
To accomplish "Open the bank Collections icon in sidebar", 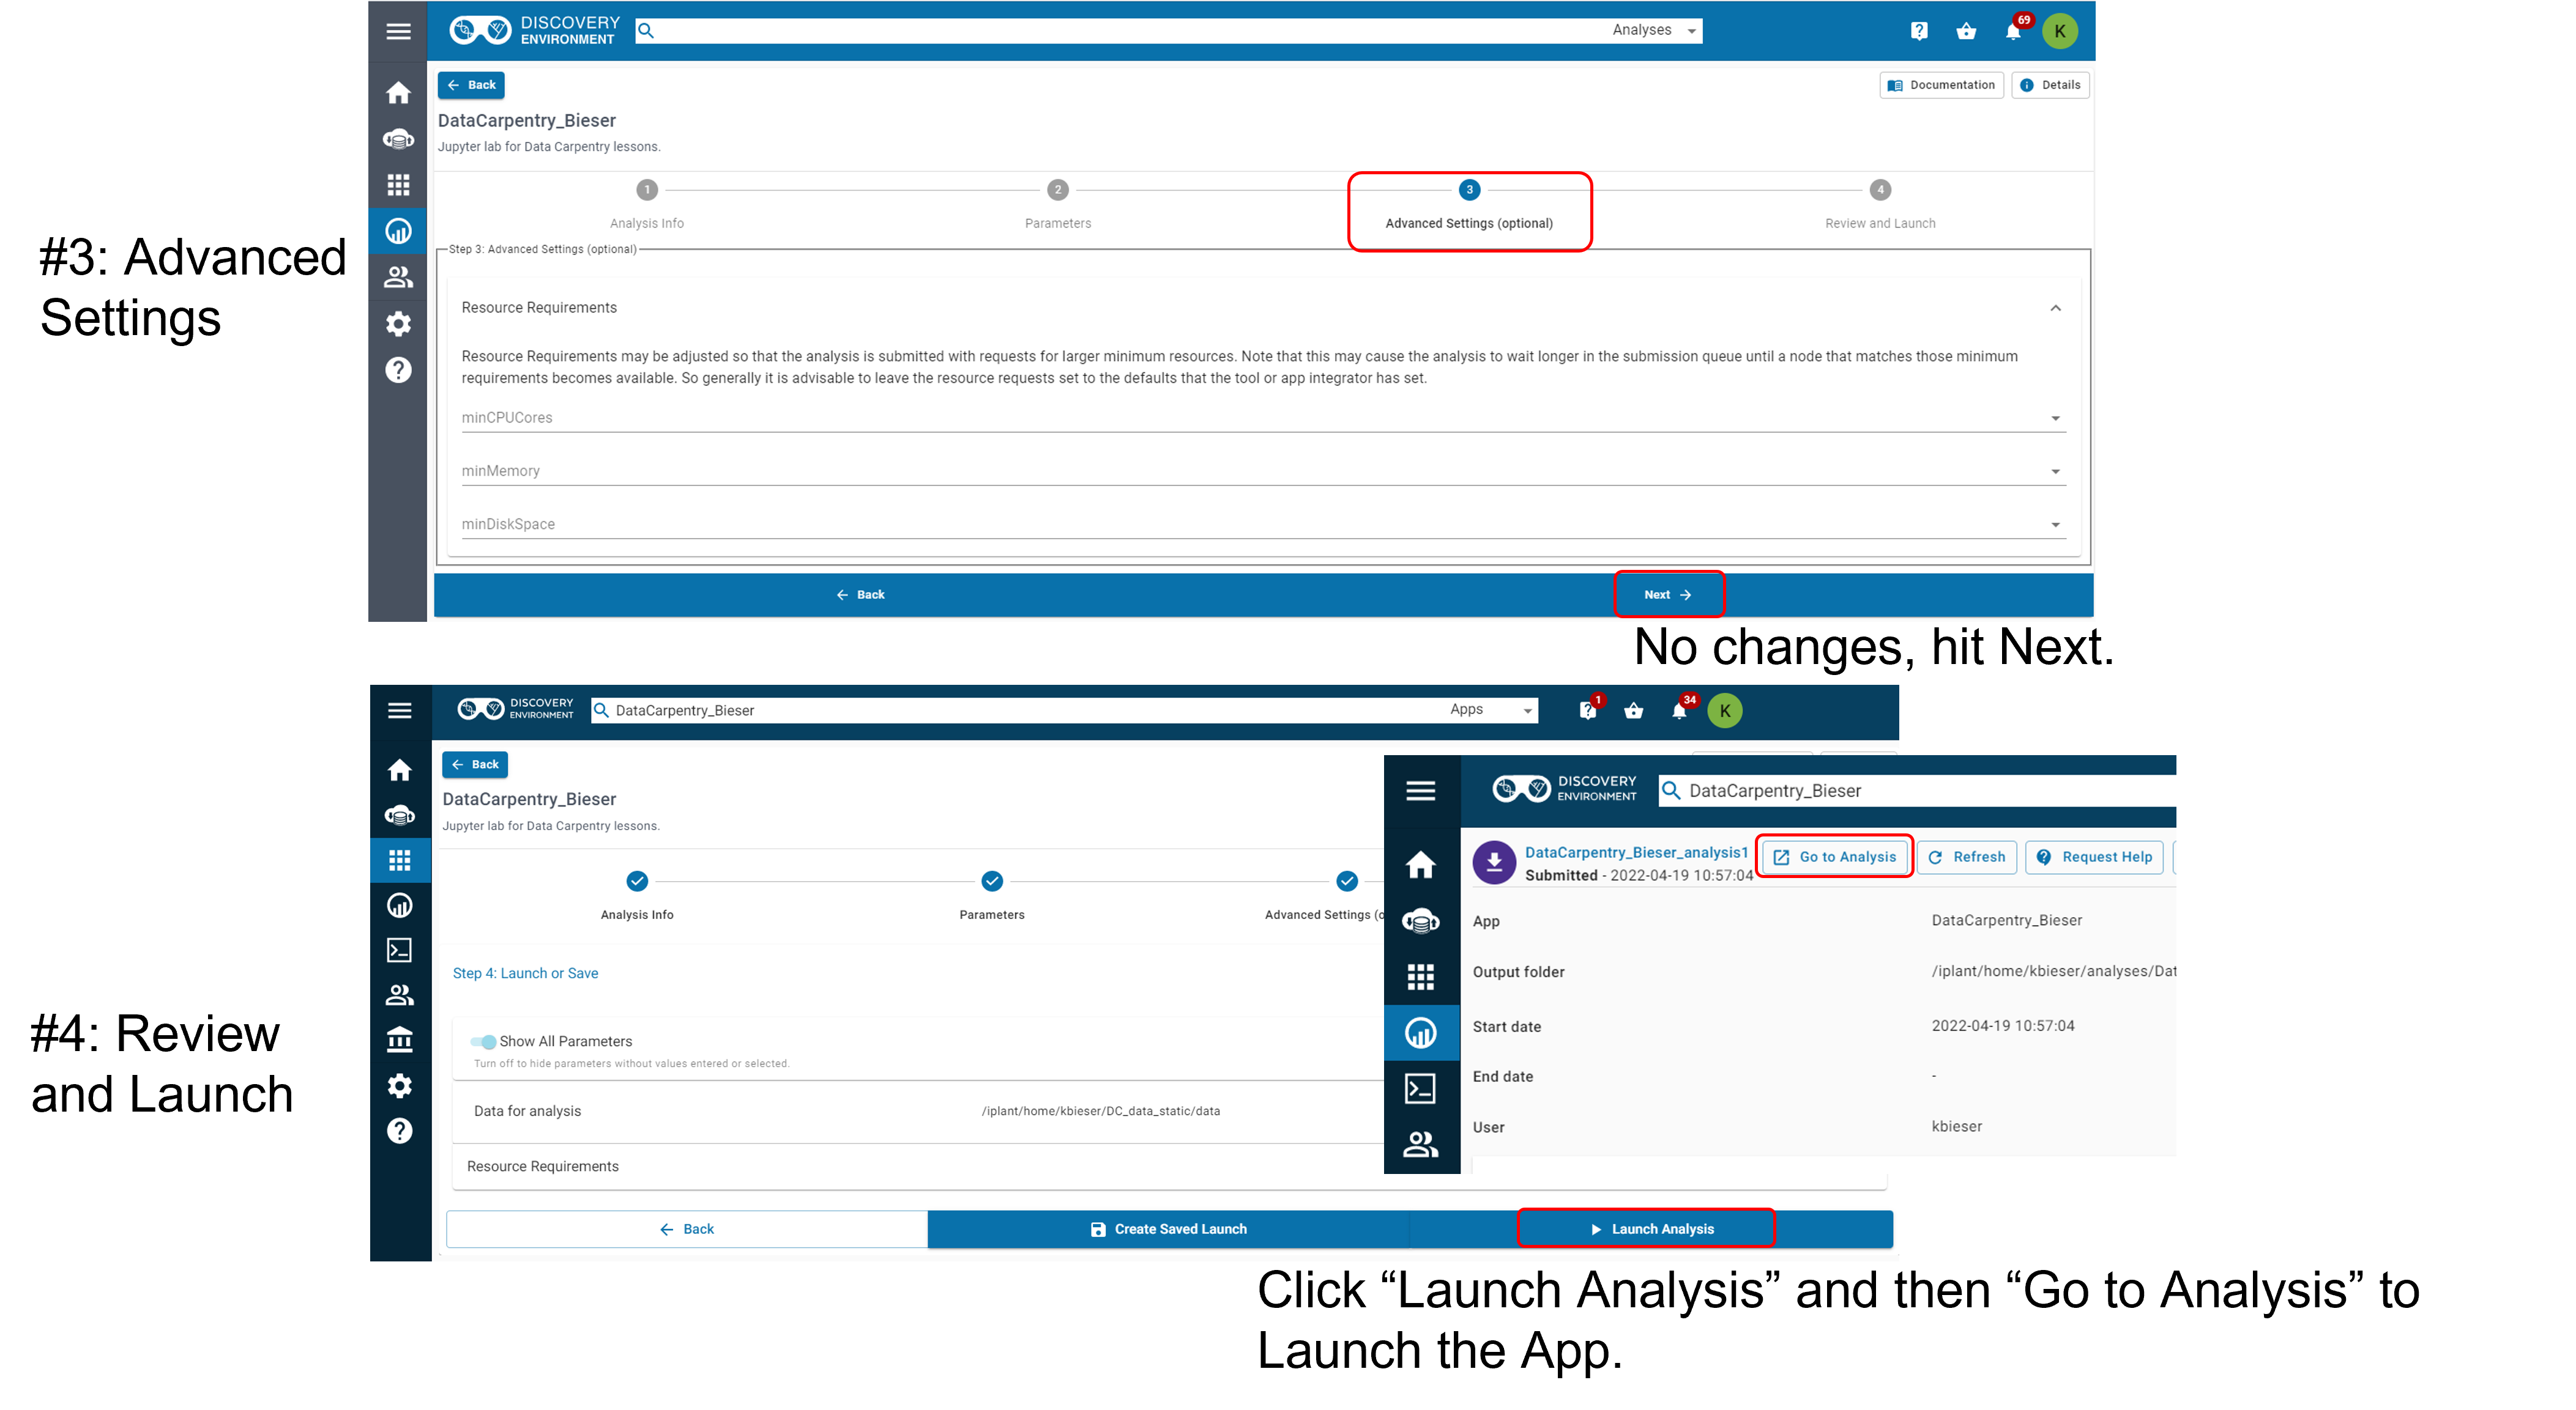I will (x=399, y=1039).
